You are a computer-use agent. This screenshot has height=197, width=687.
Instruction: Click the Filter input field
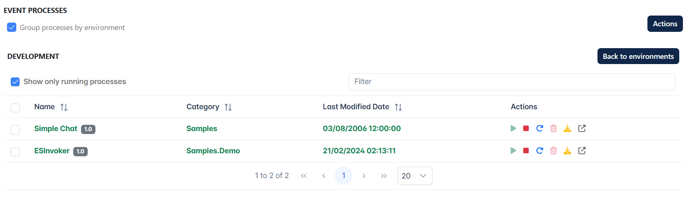point(512,82)
